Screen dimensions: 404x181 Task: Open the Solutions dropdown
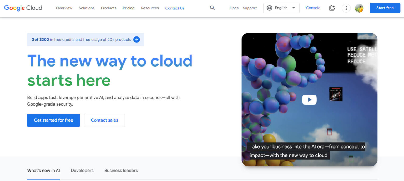click(87, 8)
